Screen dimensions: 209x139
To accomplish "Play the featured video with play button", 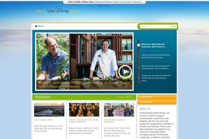I will [125, 72].
